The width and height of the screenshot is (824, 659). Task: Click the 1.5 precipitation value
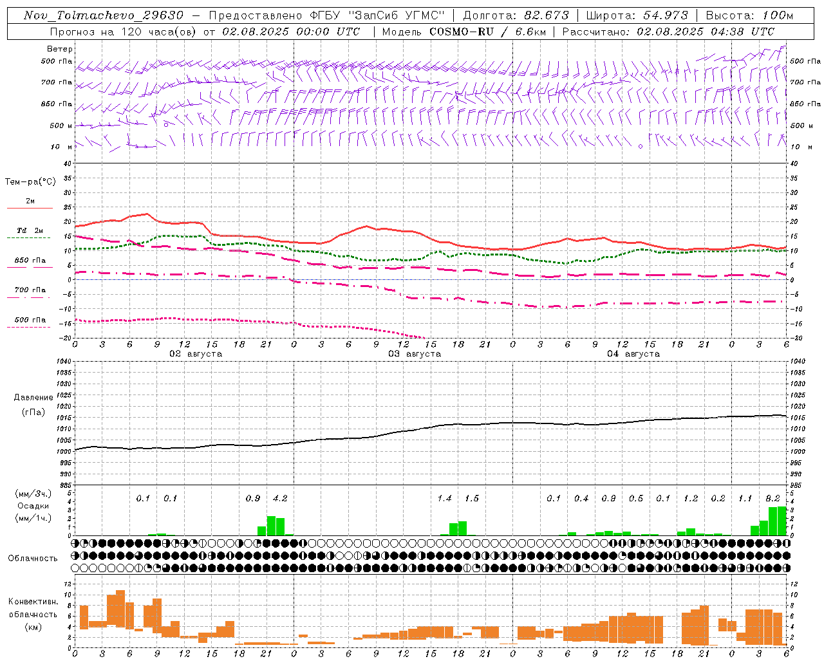click(472, 499)
